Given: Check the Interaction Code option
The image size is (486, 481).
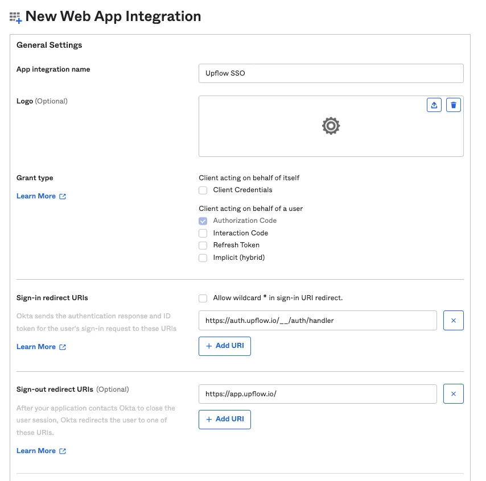Looking at the screenshot, I should pos(203,233).
